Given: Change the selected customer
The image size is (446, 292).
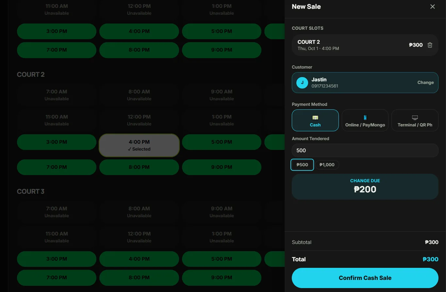Looking at the screenshot, I should 425,83.
